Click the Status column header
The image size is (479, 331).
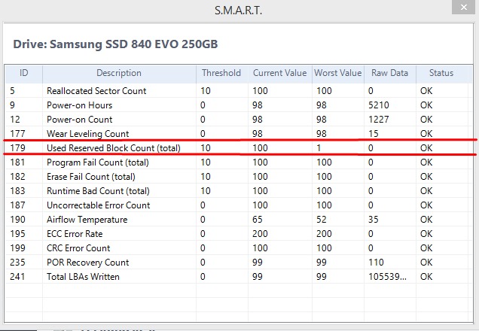tap(441, 73)
